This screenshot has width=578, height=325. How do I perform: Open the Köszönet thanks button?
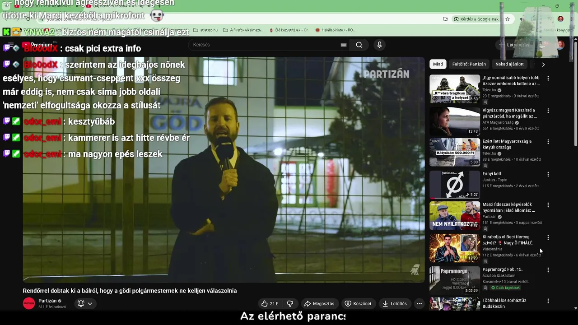(358, 304)
